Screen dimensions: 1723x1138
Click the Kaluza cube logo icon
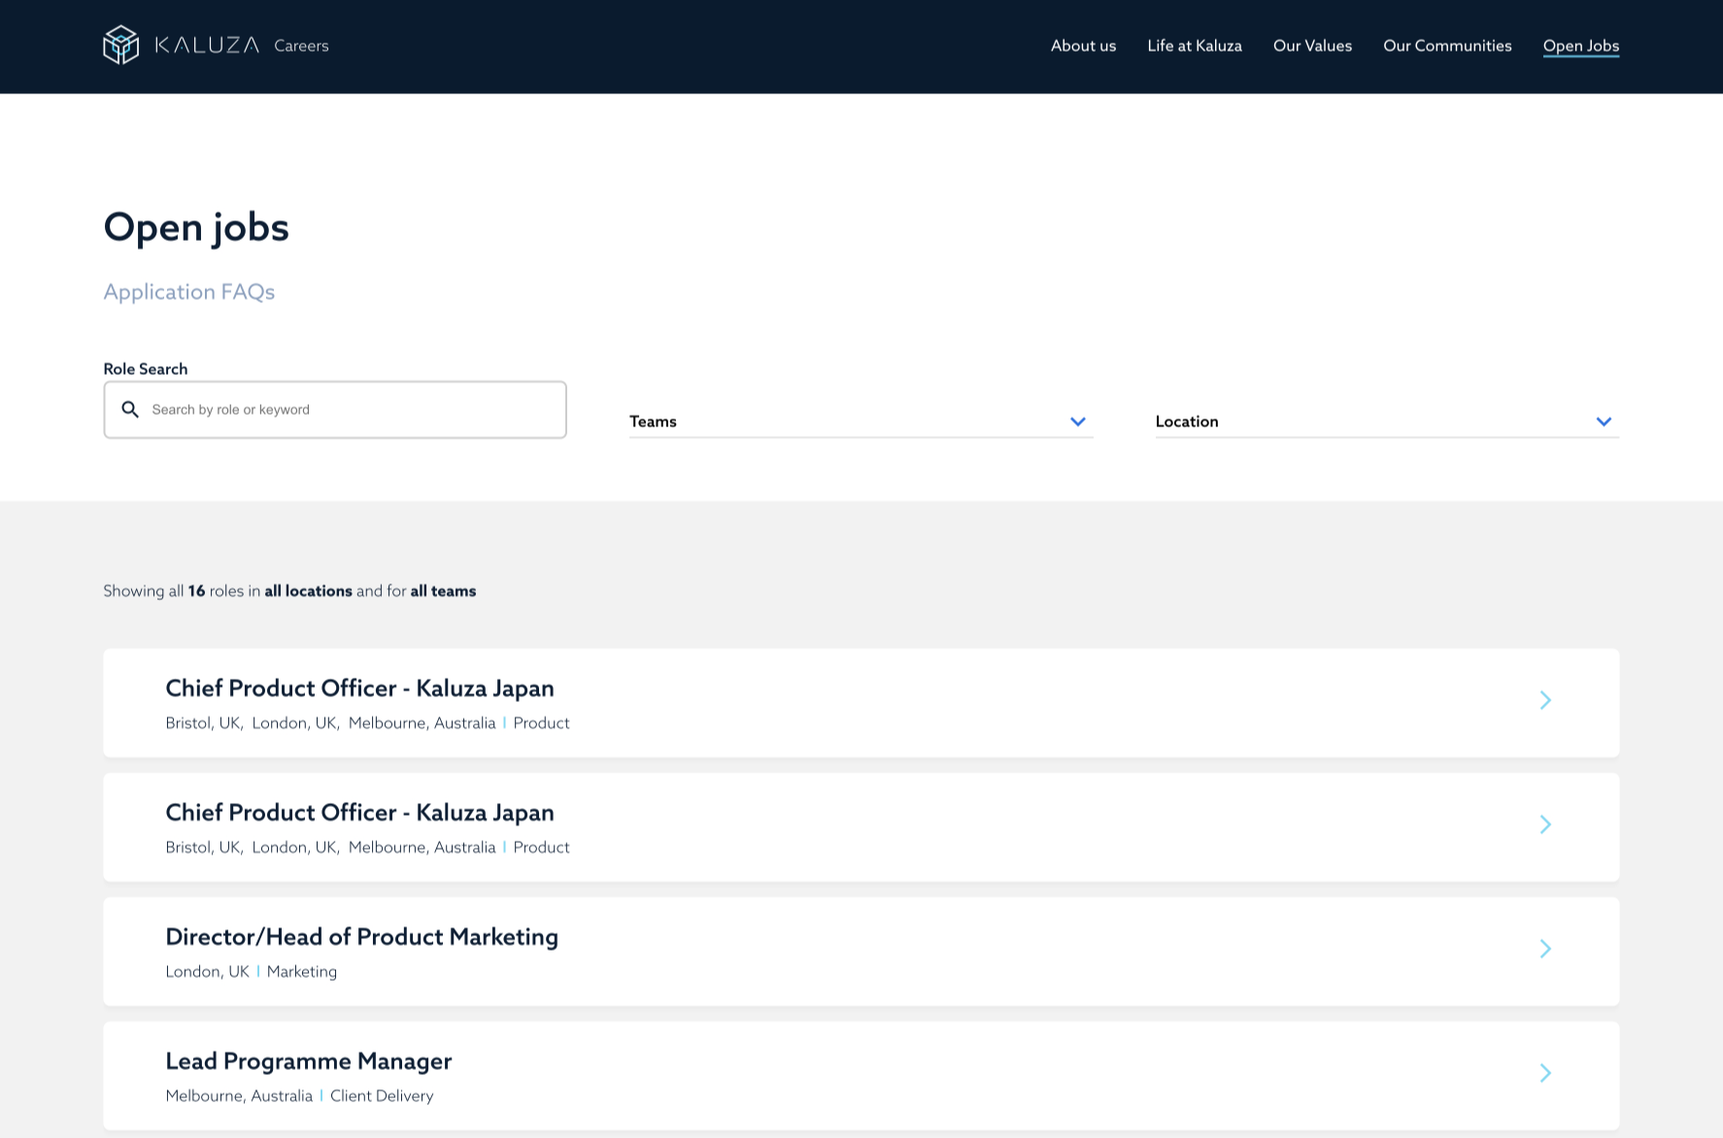point(121,45)
